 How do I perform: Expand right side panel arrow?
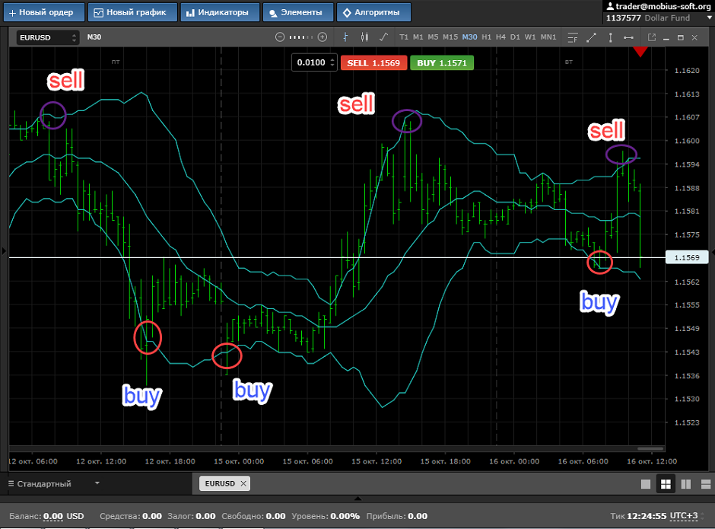713,251
